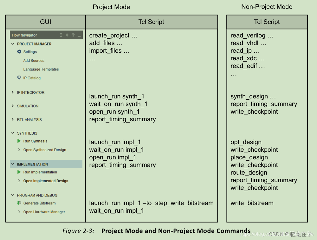Minimize the Flow Navigator panel
This screenshot has height=240, width=317.
click(79, 36)
